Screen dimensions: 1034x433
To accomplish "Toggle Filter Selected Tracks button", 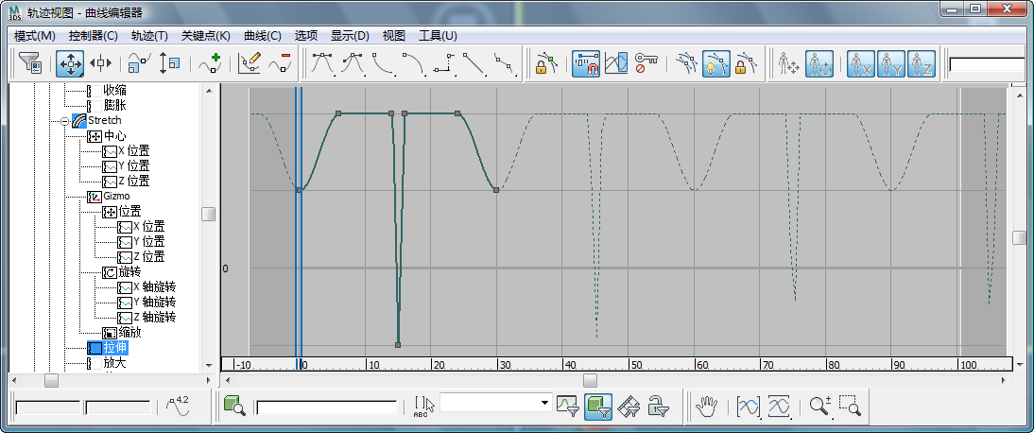I will 568,406.
